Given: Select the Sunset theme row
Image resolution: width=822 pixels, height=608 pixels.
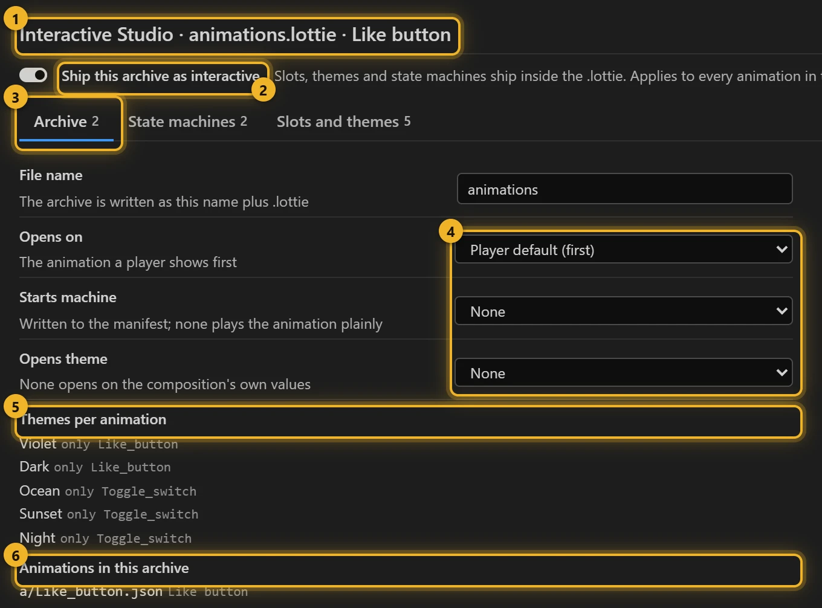Looking at the screenshot, I should click(x=109, y=514).
